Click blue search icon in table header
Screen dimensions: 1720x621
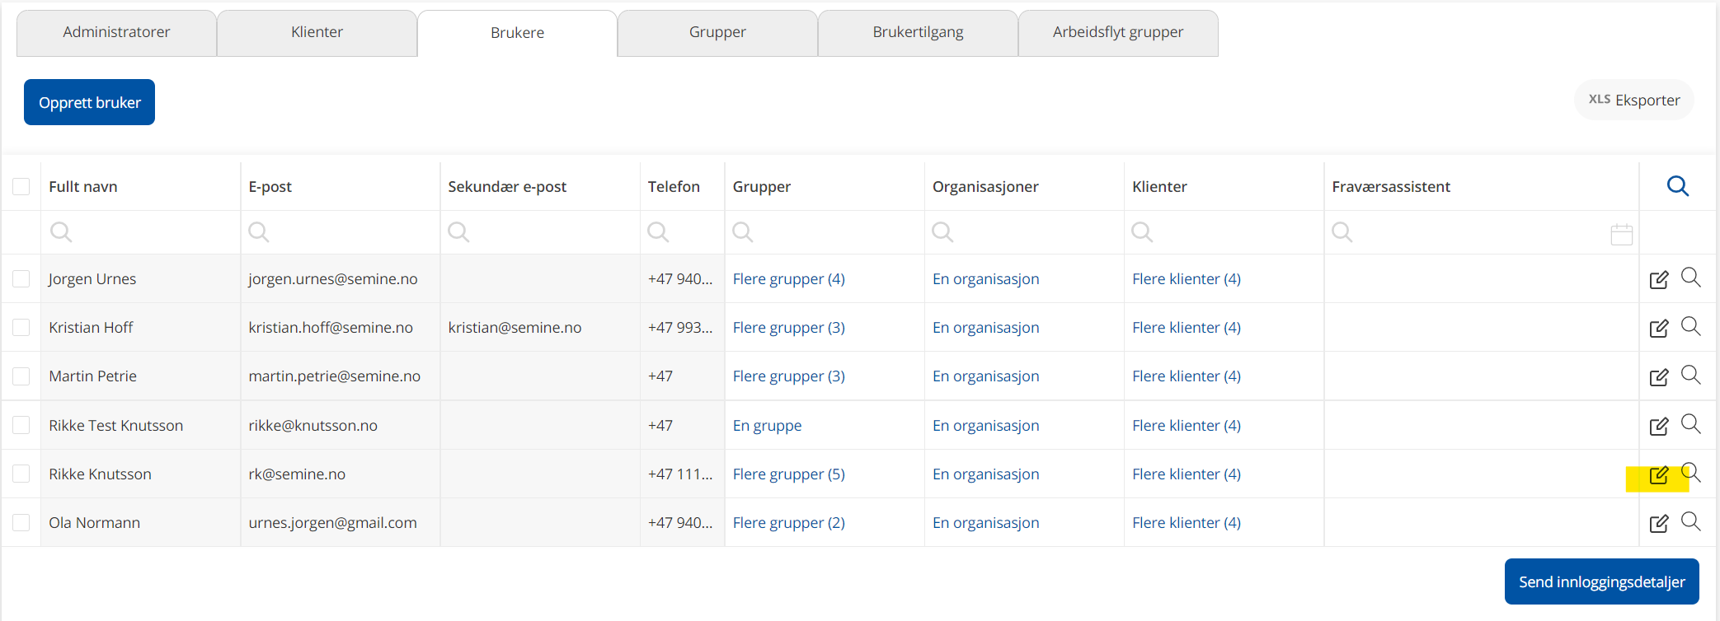tap(1677, 186)
